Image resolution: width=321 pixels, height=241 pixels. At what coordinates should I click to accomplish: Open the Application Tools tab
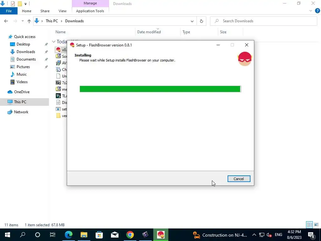point(90,11)
